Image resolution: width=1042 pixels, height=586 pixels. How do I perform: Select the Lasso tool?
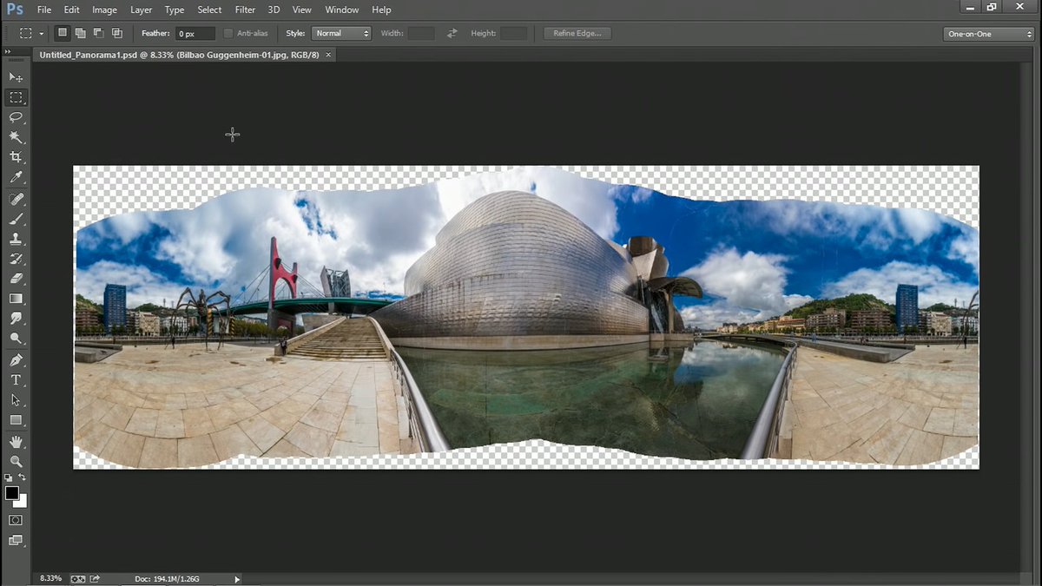[16, 117]
